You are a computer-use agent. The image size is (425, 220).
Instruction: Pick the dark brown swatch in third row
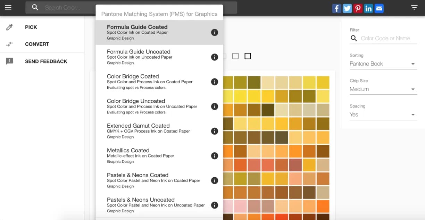(268, 110)
